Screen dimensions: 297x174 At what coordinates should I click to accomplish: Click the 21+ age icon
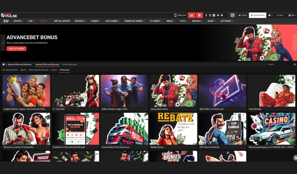[x=6, y=21]
